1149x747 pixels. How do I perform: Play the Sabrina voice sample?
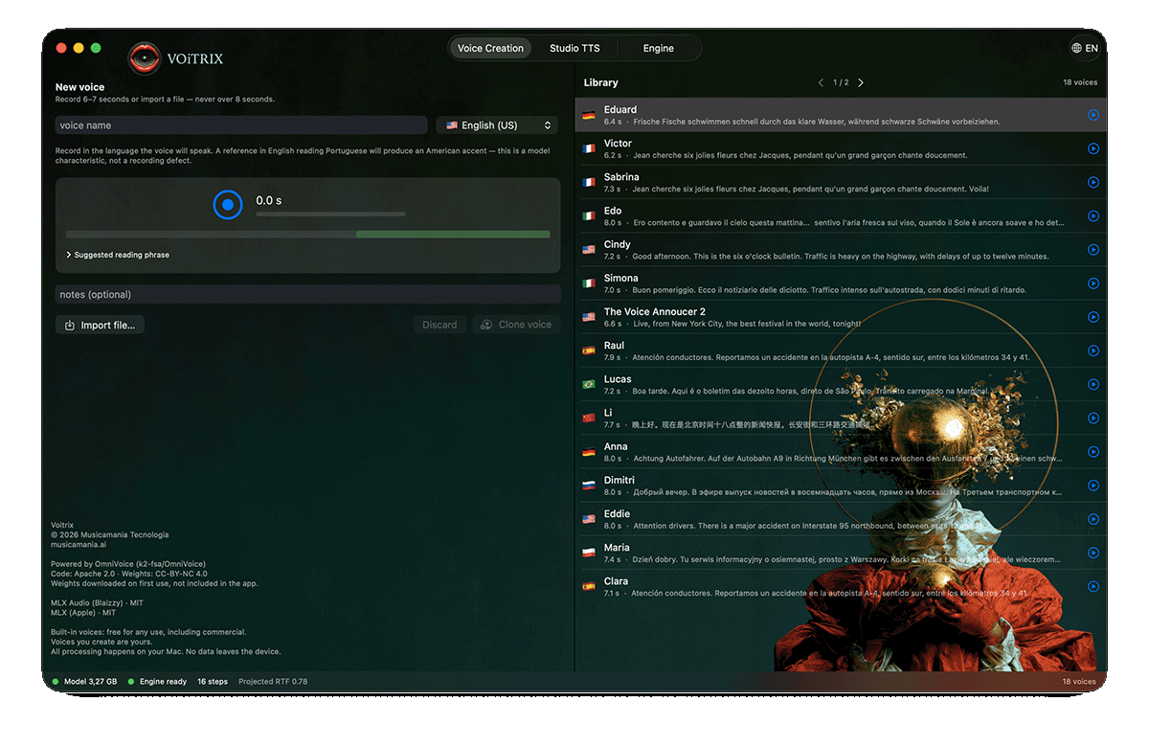[x=1093, y=182]
